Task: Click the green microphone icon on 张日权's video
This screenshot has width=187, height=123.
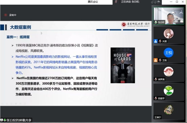Action: [x=156, y=22]
